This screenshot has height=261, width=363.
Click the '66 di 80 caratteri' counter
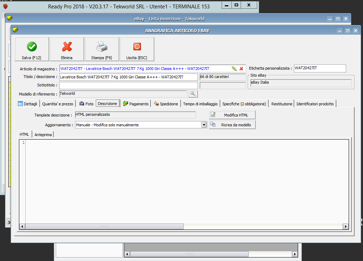point(223,77)
